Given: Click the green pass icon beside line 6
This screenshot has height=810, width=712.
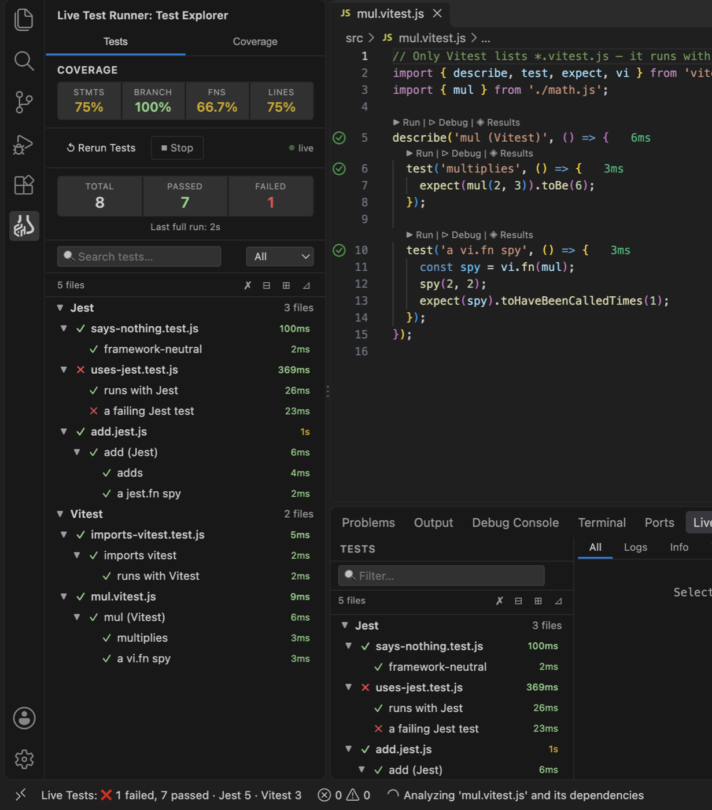Looking at the screenshot, I should (340, 168).
